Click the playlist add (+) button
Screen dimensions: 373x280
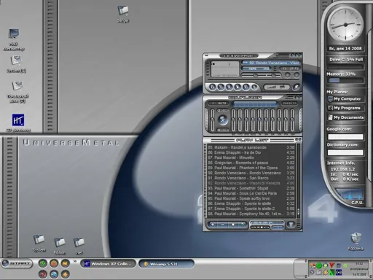(213, 225)
